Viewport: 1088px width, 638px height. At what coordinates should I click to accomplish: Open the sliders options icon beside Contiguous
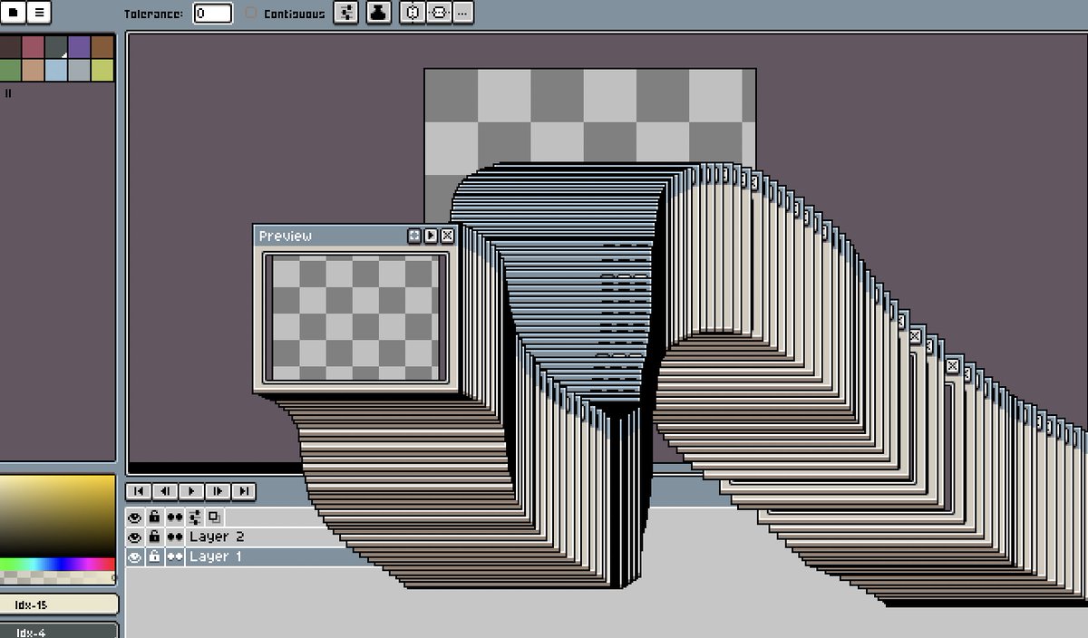345,13
